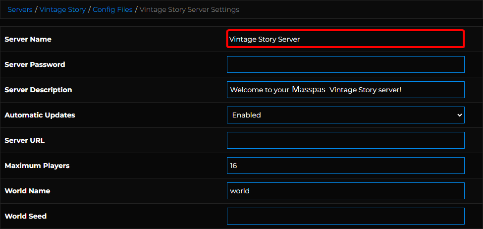Image resolution: width=483 pixels, height=229 pixels.
Task: Click the Maximum Players field showing 16
Action: [x=345, y=166]
